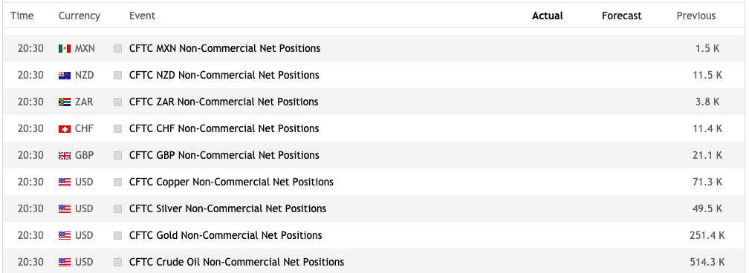Screen dimensions: 749x273
Task: Tick the CFTC NZD Net Positions checkbox
Action: coord(118,76)
